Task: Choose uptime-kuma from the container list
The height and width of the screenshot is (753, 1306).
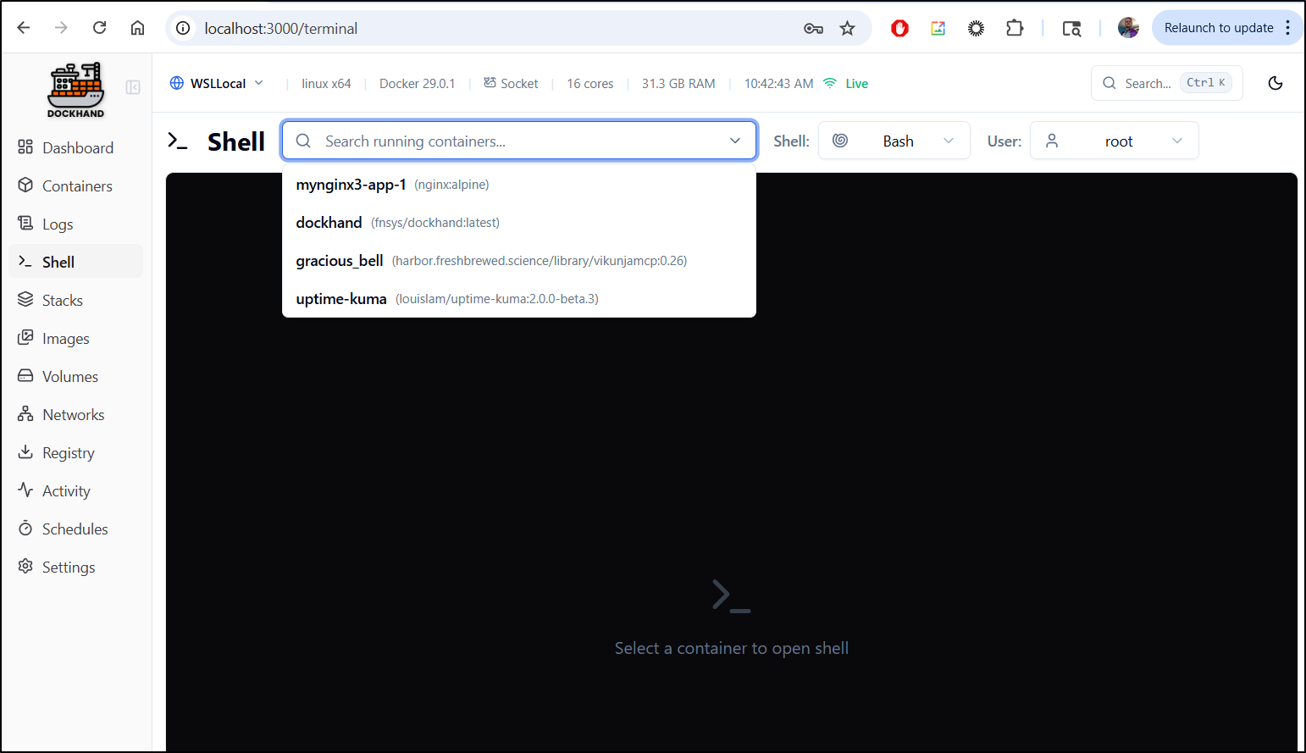Action: tap(341, 299)
